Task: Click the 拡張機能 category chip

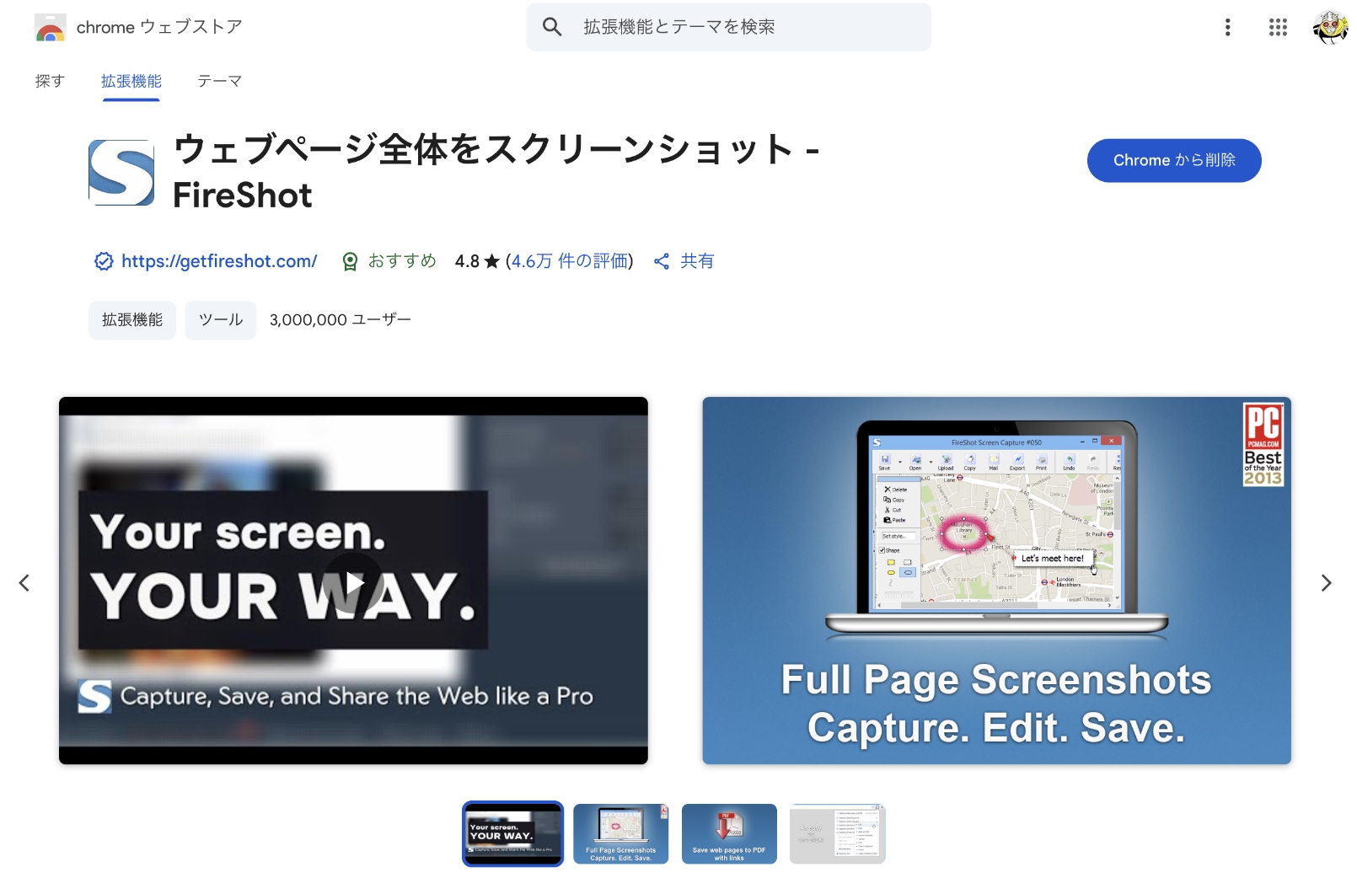Action: tap(132, 320)
